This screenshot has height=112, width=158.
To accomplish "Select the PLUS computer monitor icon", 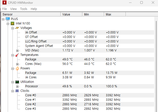I will [8, 19].
